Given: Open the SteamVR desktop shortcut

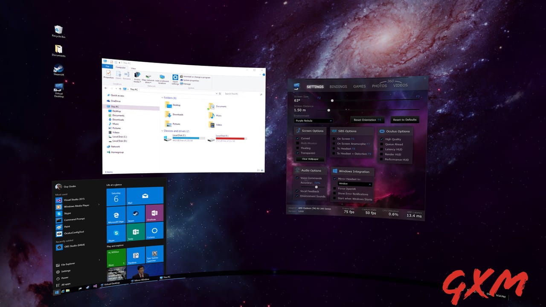Looking at the screenshot, I should coord(58,70).
